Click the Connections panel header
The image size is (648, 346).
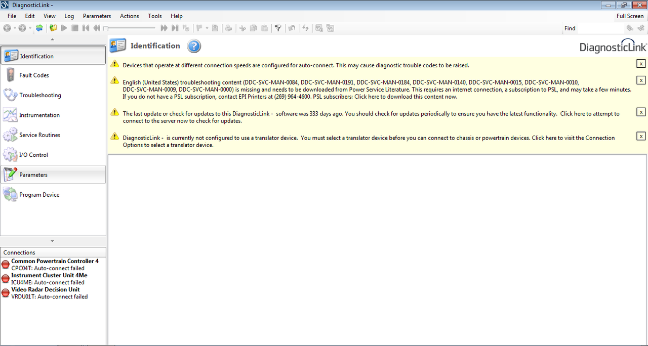[53, 252]
